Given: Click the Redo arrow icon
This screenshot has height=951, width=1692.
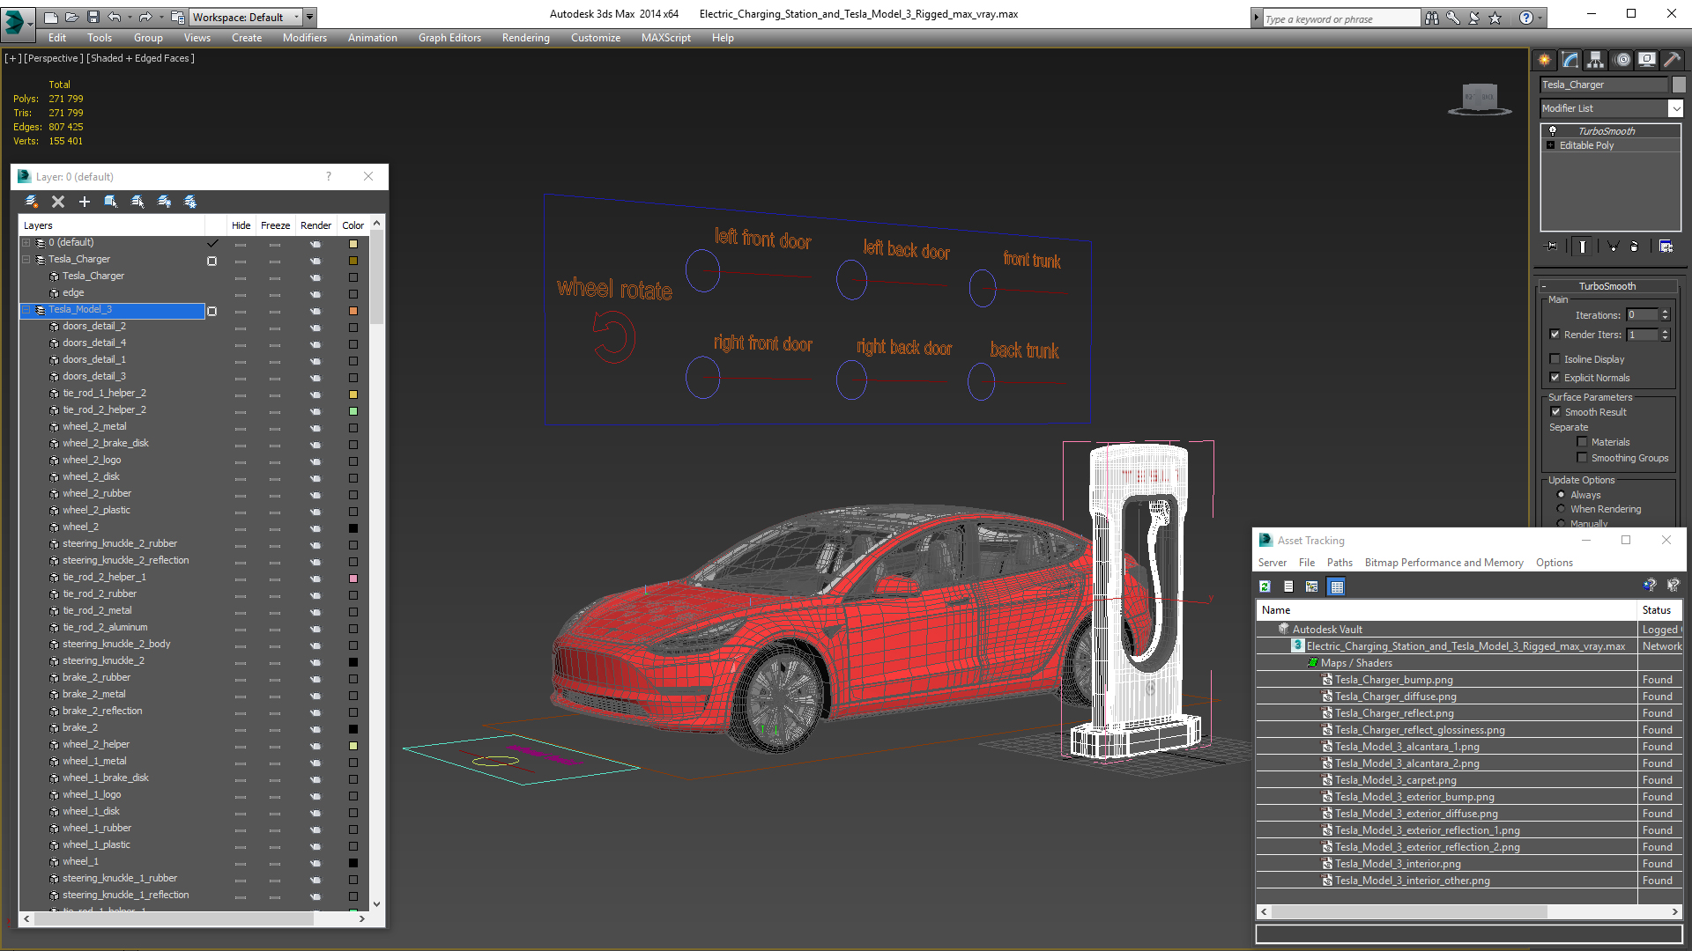Looking at the screenshot, I should click(x=145, y=17).
